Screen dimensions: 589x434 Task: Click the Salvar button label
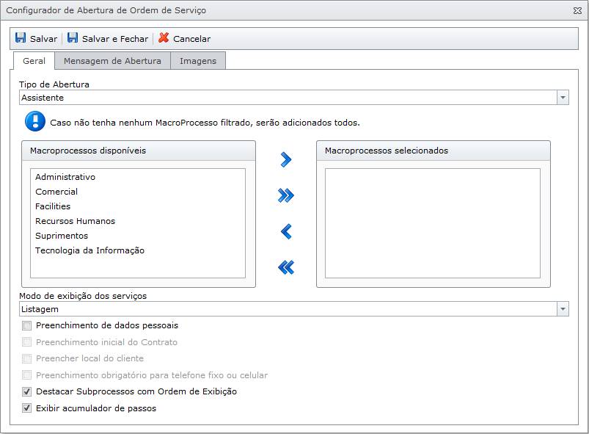click(43, 39)
